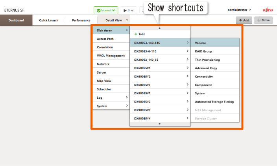Switch to the Performance tab
Viewport: 277px width, 166px height.
[81, 20]
